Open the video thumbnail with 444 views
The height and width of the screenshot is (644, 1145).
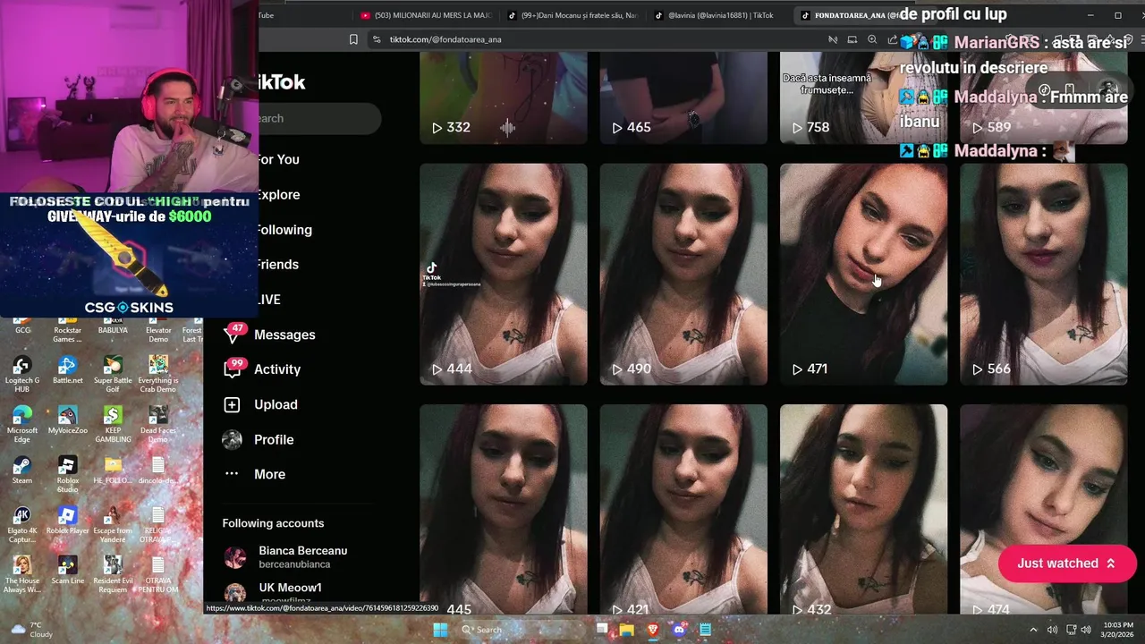point(504,274)
